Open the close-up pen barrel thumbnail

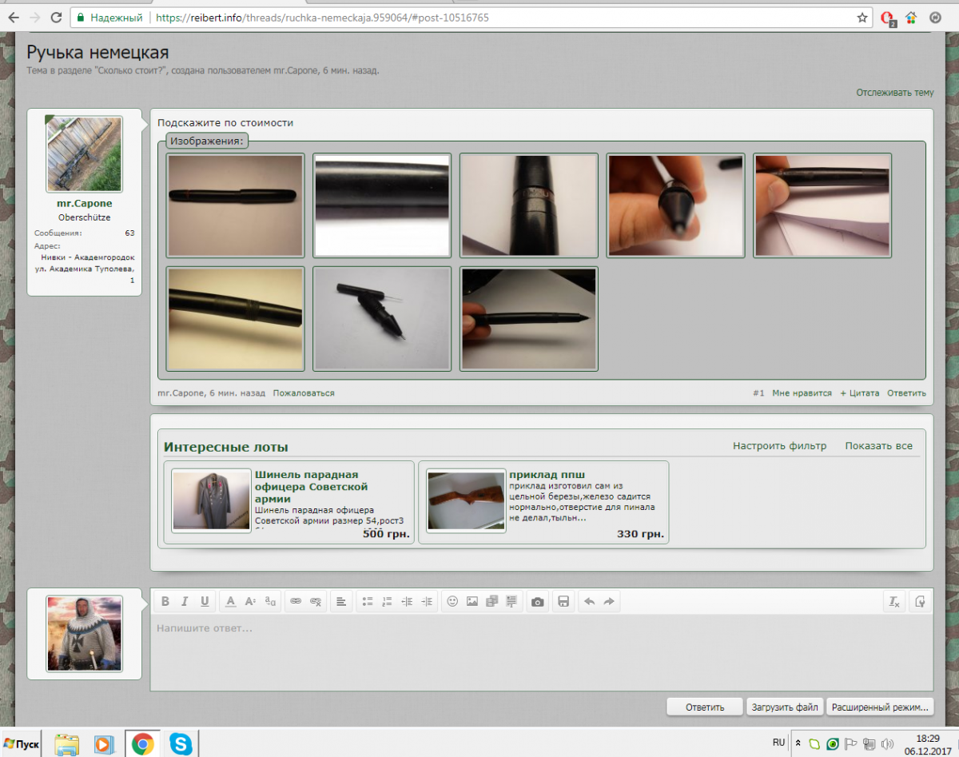pos(382,205)
